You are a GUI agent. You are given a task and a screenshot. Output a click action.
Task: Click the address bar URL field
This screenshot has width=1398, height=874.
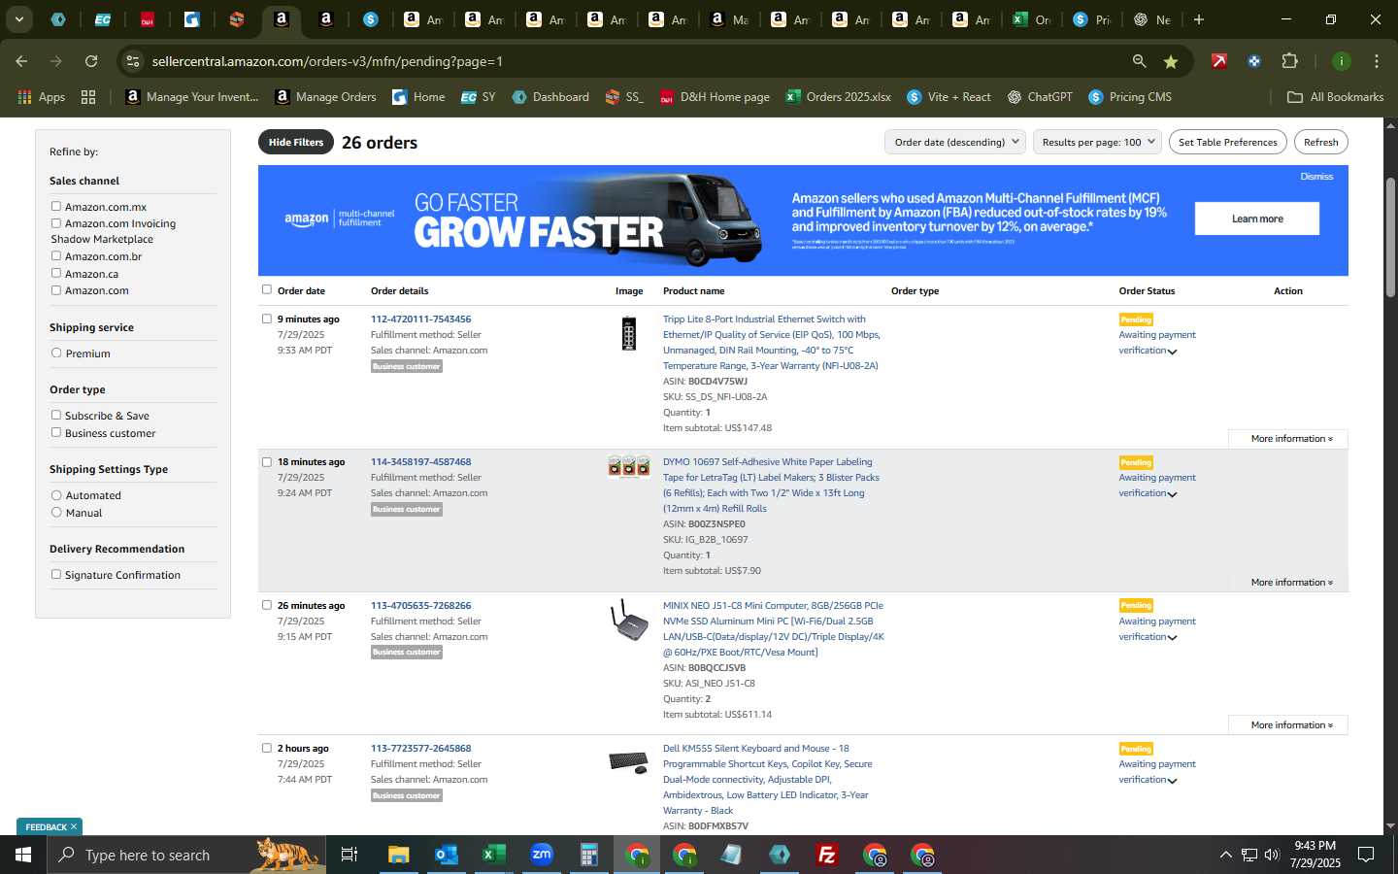point(631,61)
